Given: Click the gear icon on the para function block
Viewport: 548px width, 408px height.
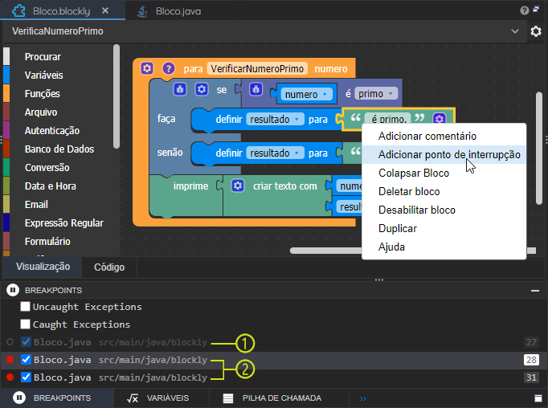Looking at the screenshot, I should (x=147, y=68).
